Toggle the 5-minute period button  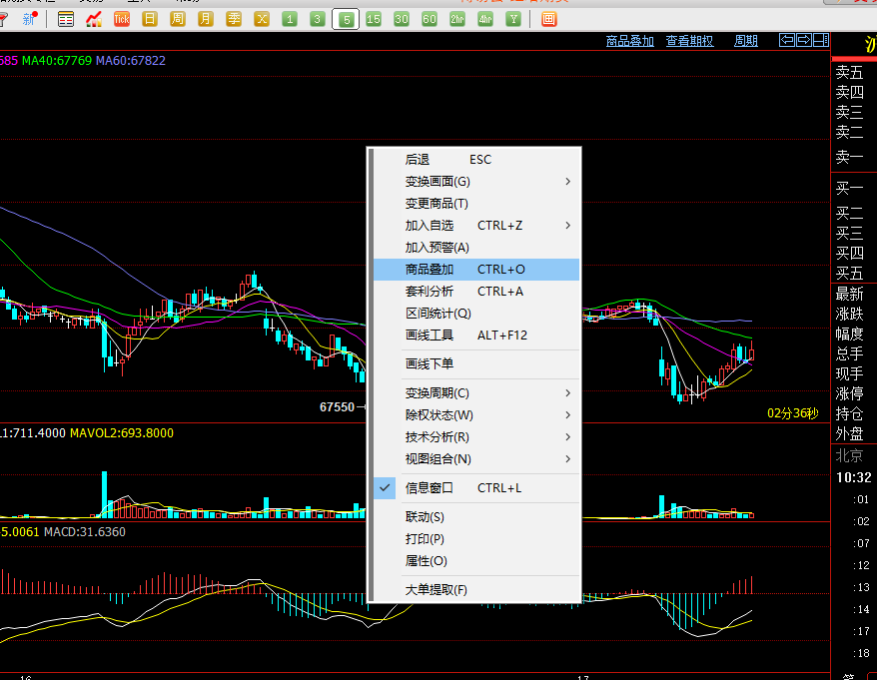click(x=346, y=19)
